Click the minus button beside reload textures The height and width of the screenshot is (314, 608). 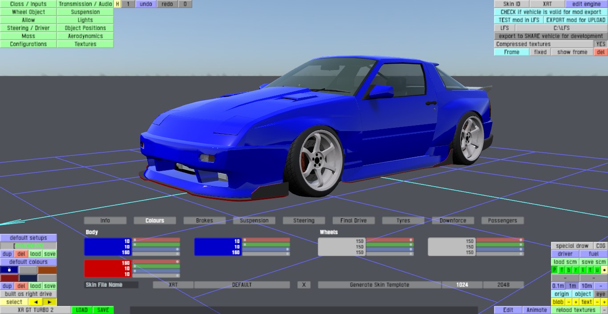tap(604, 310)
